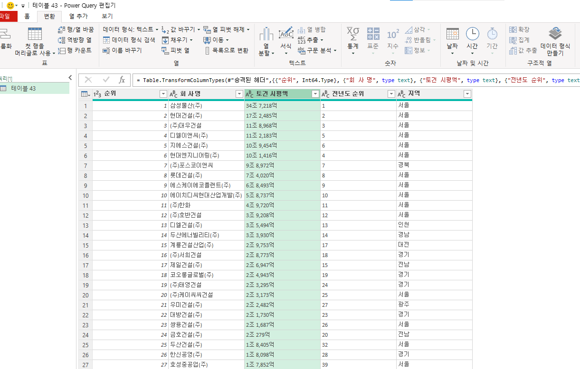Click the 열 분할 split column icon

pyautogui.click(x=266, y=34)
